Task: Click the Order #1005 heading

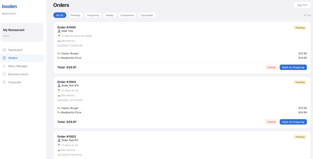Action: coord(66,27)
